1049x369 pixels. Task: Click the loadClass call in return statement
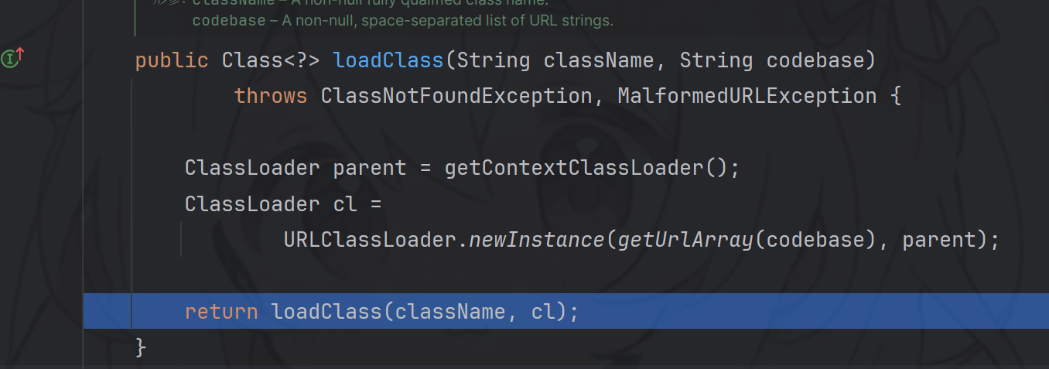pyautogui.click(x=326, y=312)
